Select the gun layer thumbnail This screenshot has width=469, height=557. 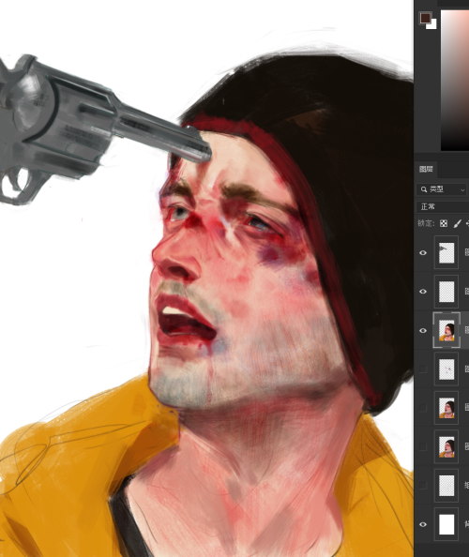(446, 253)
